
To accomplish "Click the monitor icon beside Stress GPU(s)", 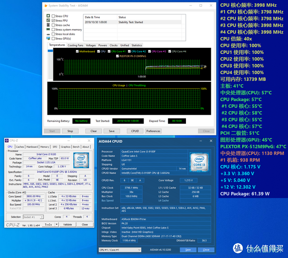I will pos(48,39).
